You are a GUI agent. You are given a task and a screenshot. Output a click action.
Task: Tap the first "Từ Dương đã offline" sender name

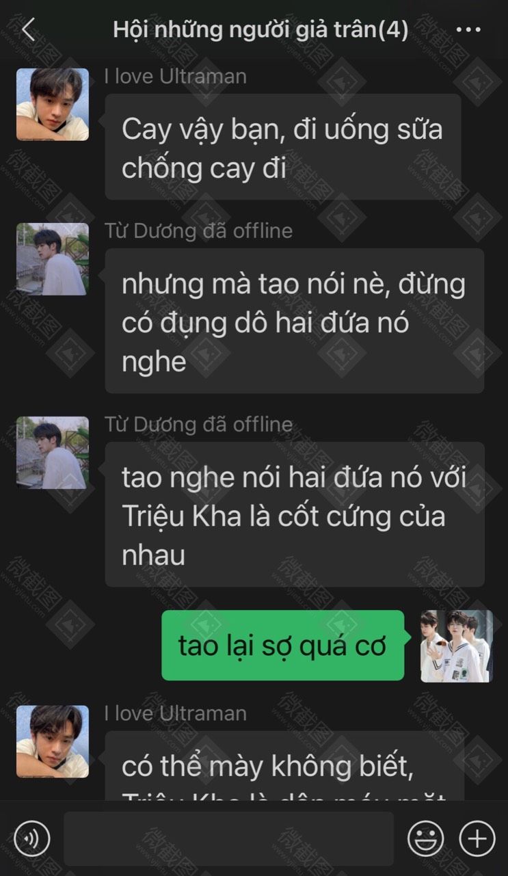click(198, 230)
